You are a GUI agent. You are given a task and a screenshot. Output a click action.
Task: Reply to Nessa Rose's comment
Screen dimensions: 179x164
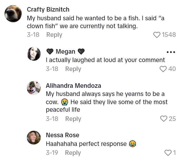73,153
